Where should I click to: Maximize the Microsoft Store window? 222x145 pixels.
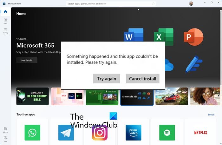pyautogui.click(x=212, y=3)
